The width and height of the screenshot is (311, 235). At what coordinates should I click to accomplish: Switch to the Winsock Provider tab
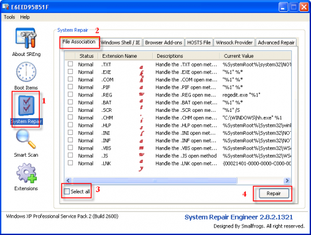point(234,43)
